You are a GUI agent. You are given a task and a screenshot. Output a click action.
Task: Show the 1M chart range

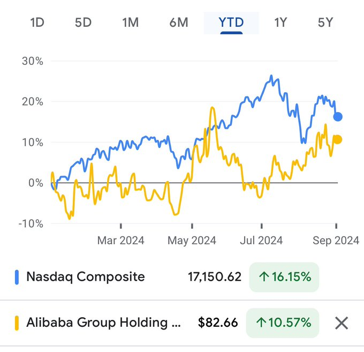click(130, 23)
